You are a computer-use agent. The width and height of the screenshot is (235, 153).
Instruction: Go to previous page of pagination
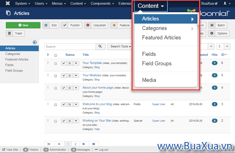click(x=59, y=144)
